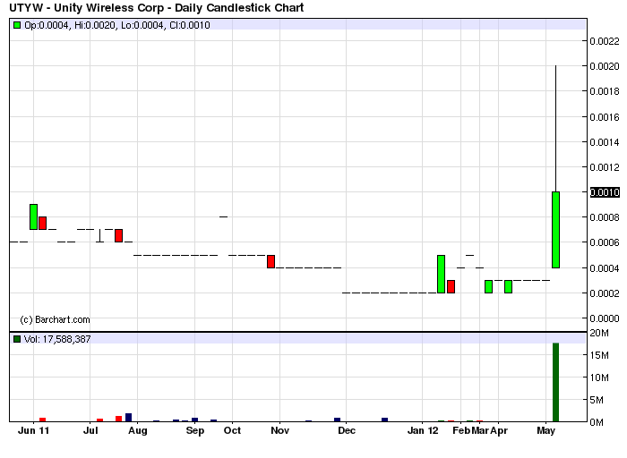Screen dimensions: 627x458
Task: Click the green June 2011 candlestick
Action: [x=34, y=216]
